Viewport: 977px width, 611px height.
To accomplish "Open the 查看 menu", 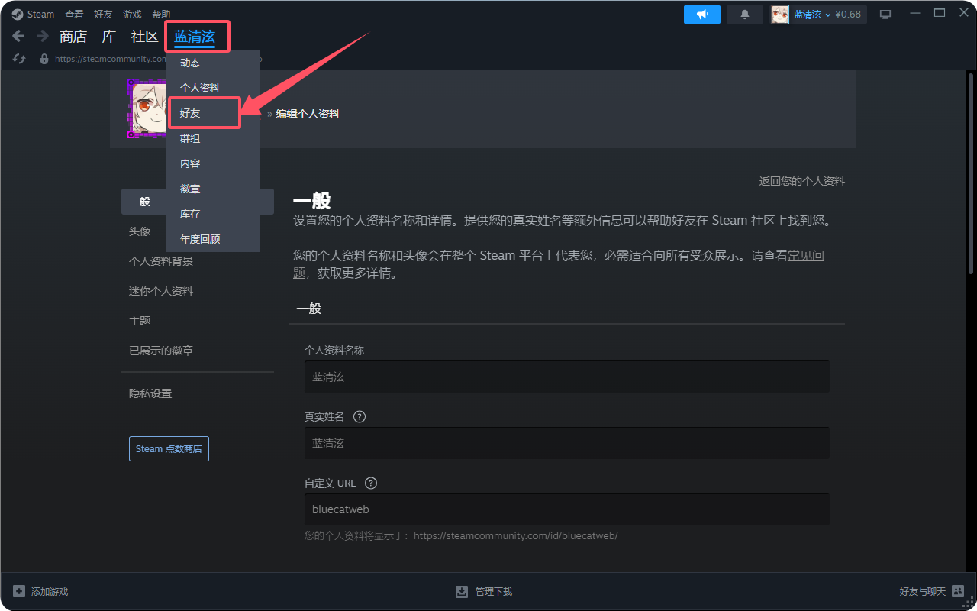I will pos(74,13).
